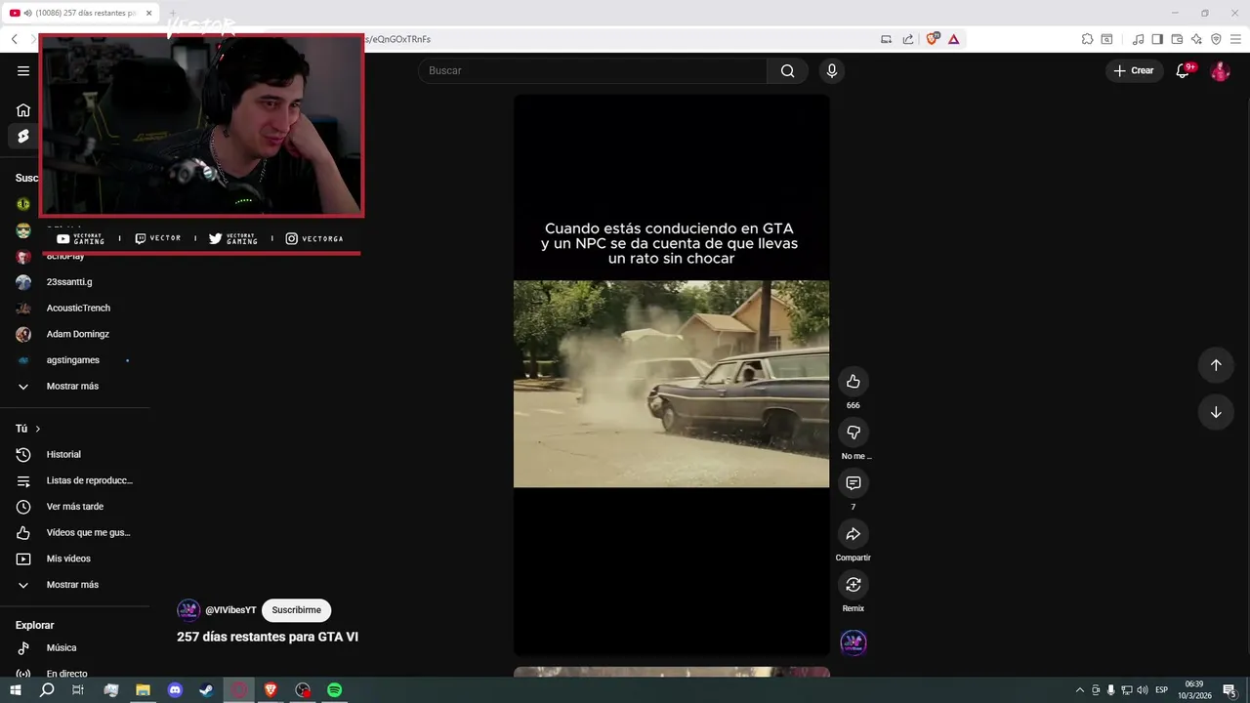1250x703 pixels.
Task: Share the page with address bar icon
Action: (x=908, y=39)
